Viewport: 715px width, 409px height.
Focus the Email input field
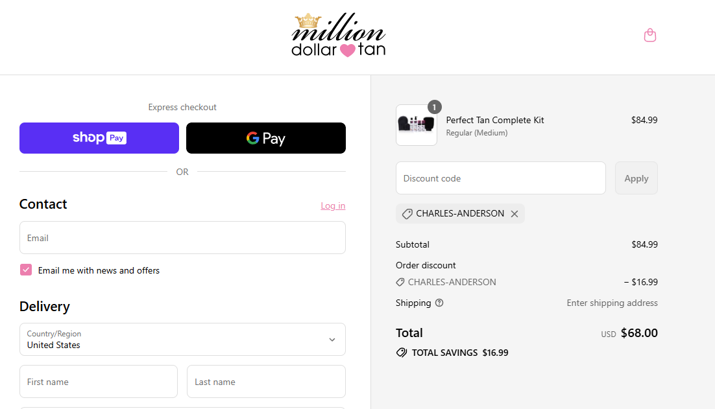(182, 238)
